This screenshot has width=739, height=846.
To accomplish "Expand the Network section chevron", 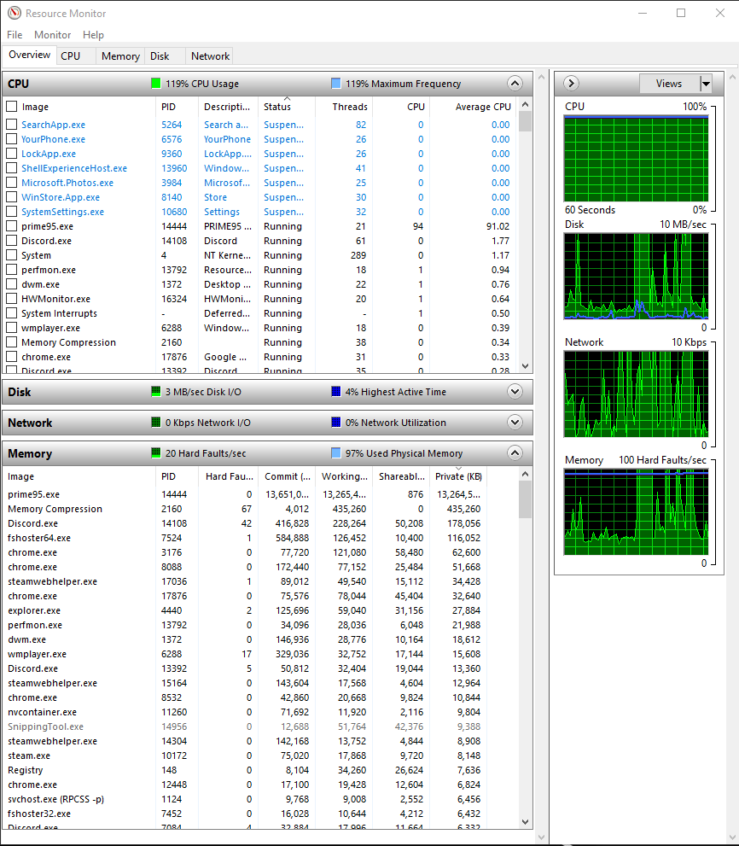I will coord(515,423).
